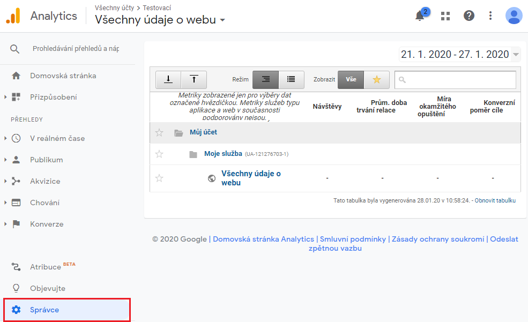Expand the V reálném čase section arrow
The width and height of the screenshot is (528, 322).
tap(5, 138)
